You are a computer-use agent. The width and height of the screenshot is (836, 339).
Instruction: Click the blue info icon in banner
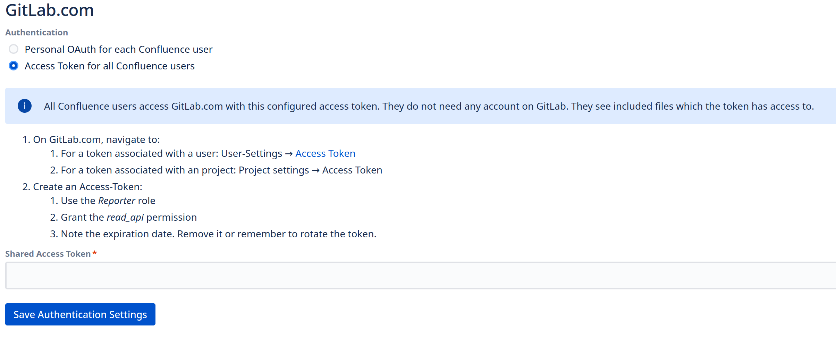pyautogui.click(x=25, y=106)
